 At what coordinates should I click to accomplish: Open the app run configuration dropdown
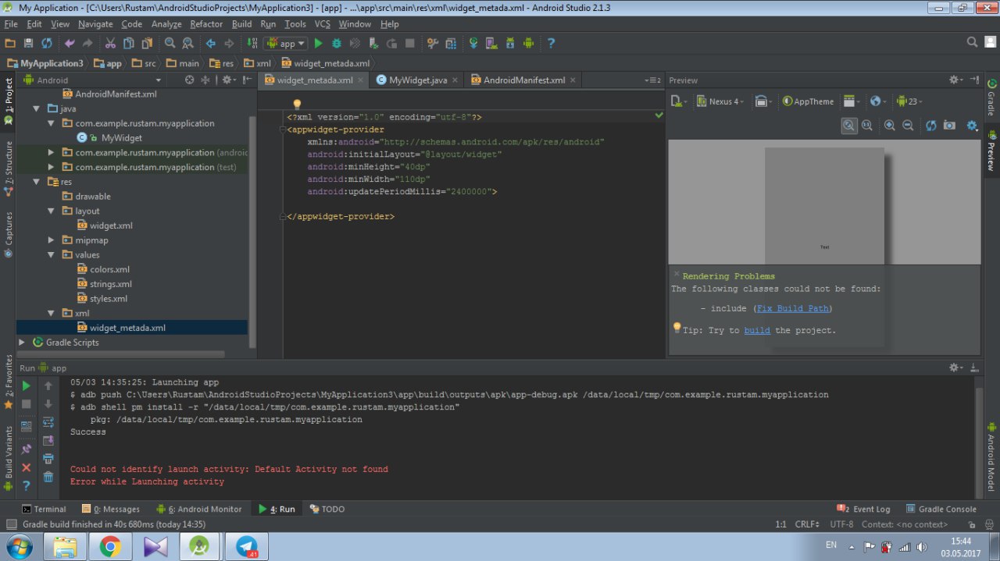[x=285, y=44]
